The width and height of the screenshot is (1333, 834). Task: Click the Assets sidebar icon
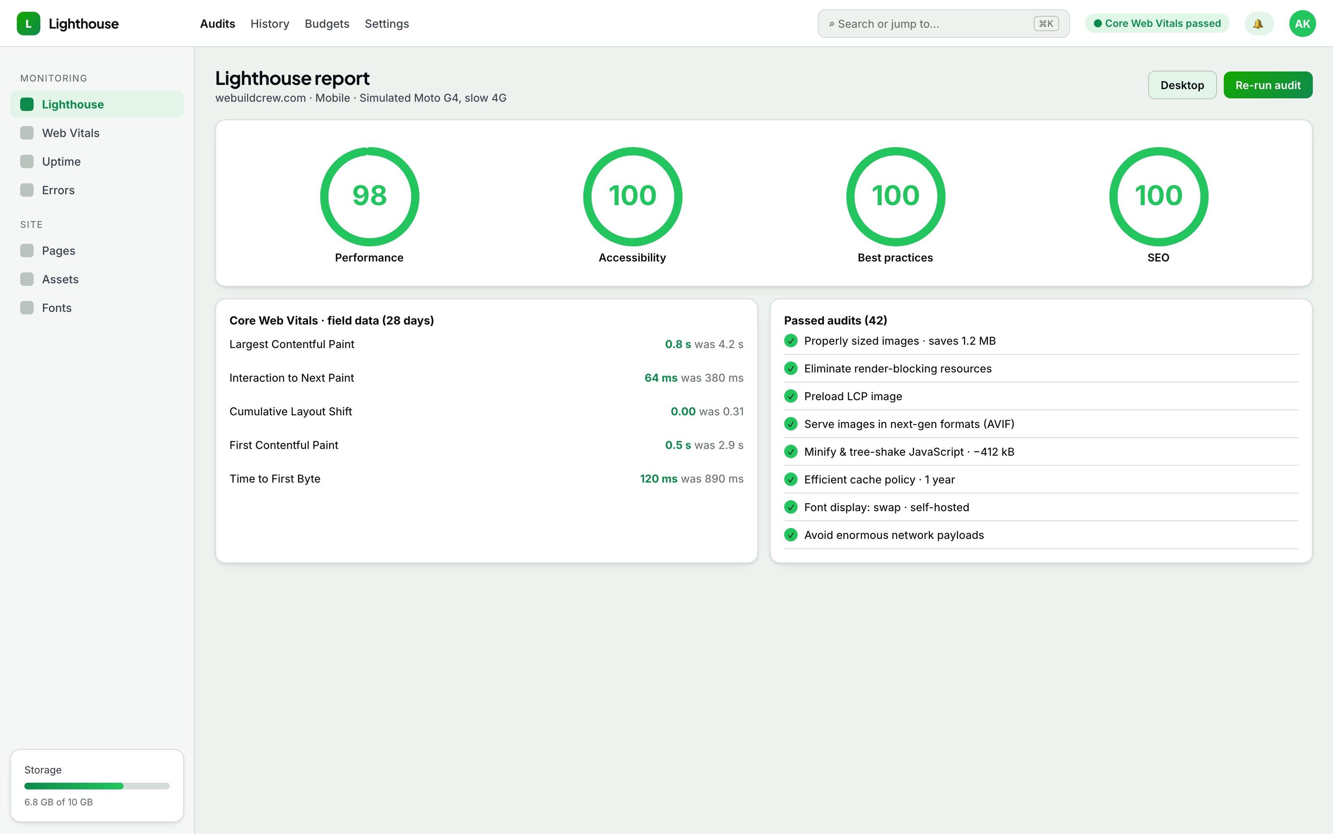click(27, 279)
